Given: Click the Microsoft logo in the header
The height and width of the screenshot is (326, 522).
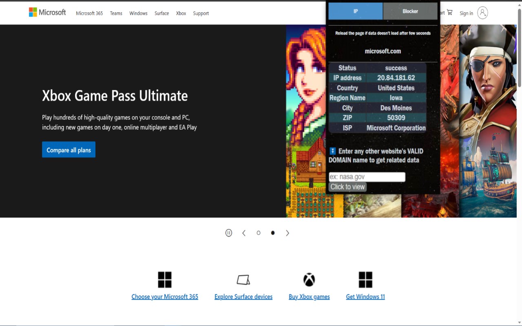Looking at the screenshot, I should (47, 13).
